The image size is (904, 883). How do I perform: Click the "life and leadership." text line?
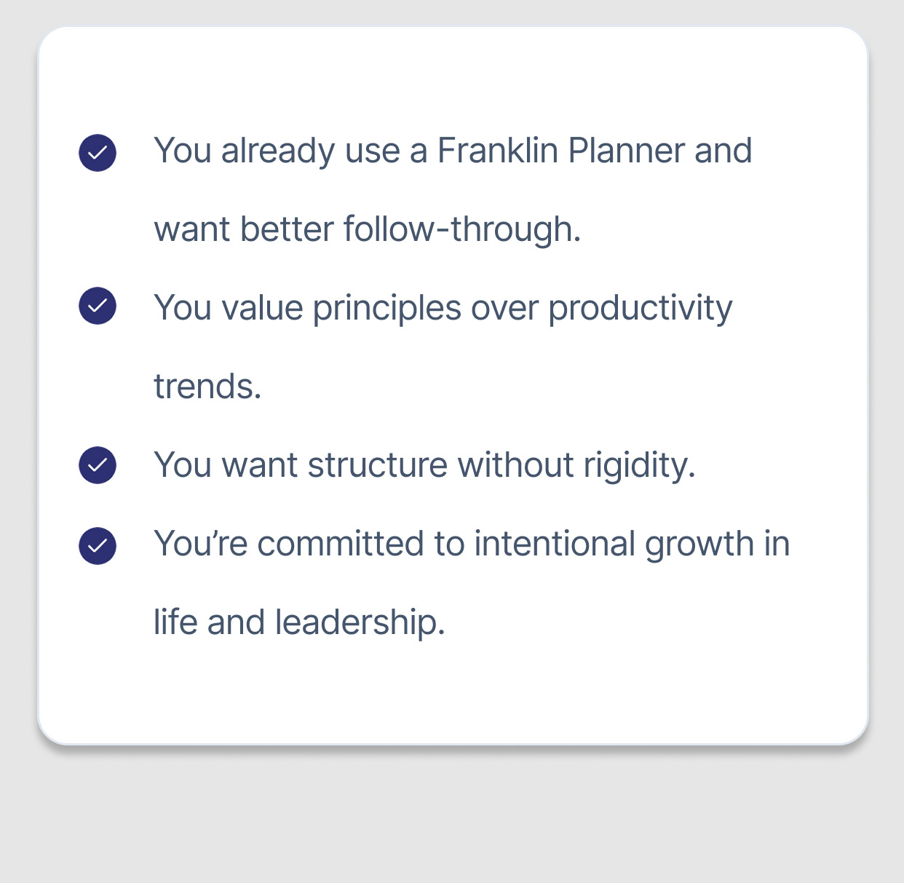coord(299,623)
